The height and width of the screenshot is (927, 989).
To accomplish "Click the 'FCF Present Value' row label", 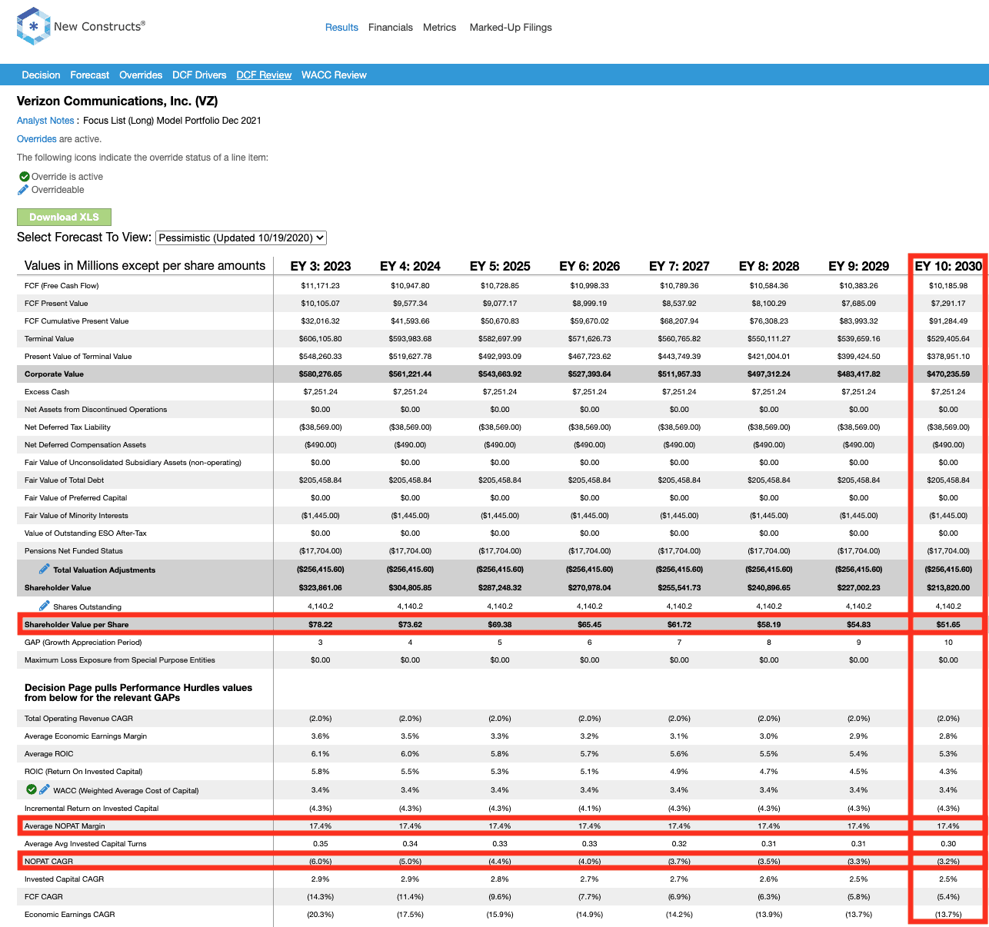I will point(56,303).
